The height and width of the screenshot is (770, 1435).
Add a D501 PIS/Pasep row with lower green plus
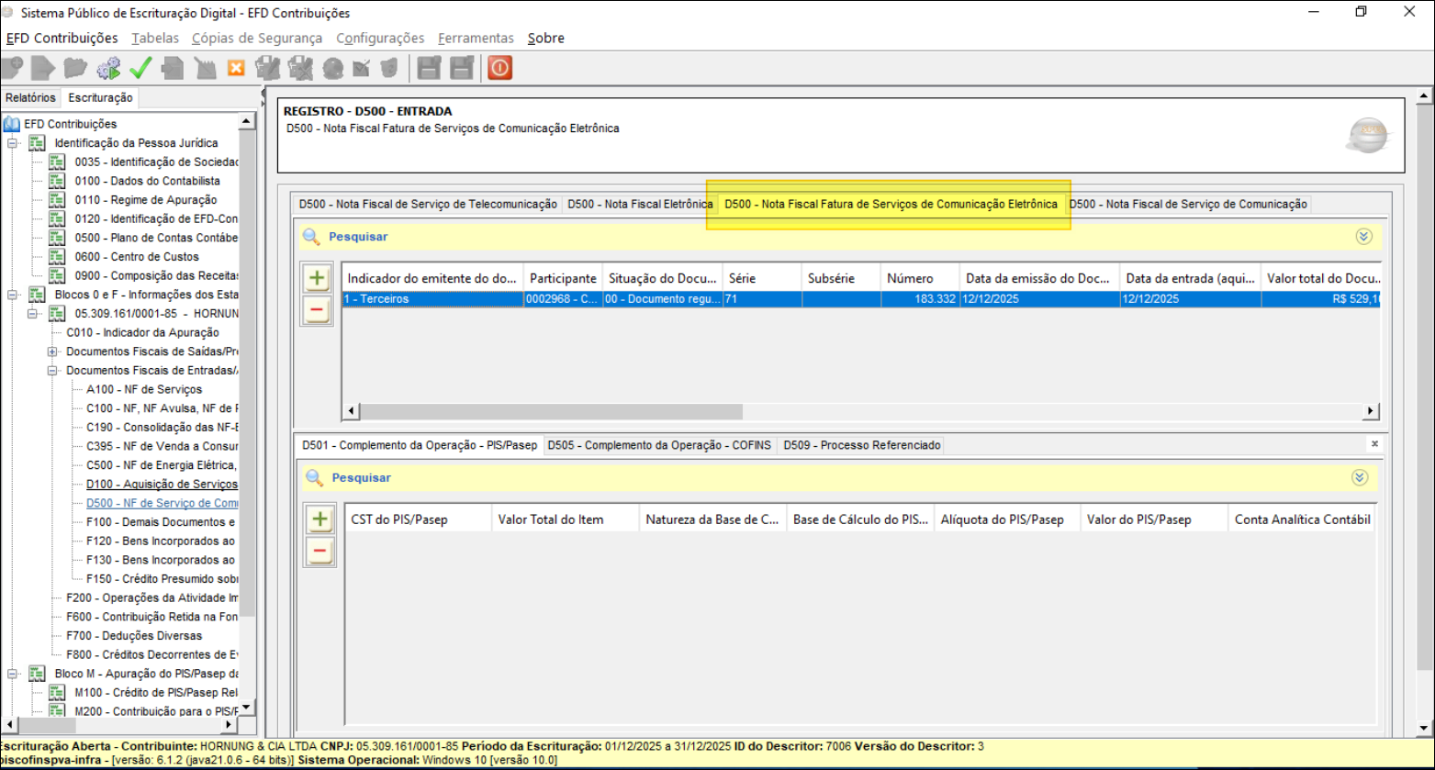click(320, 519)
